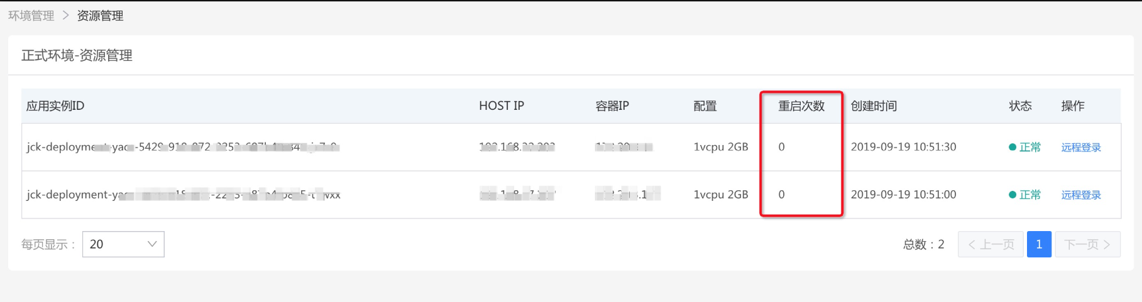Click 资源管理 breadcrumb item

tap(100, 16)
